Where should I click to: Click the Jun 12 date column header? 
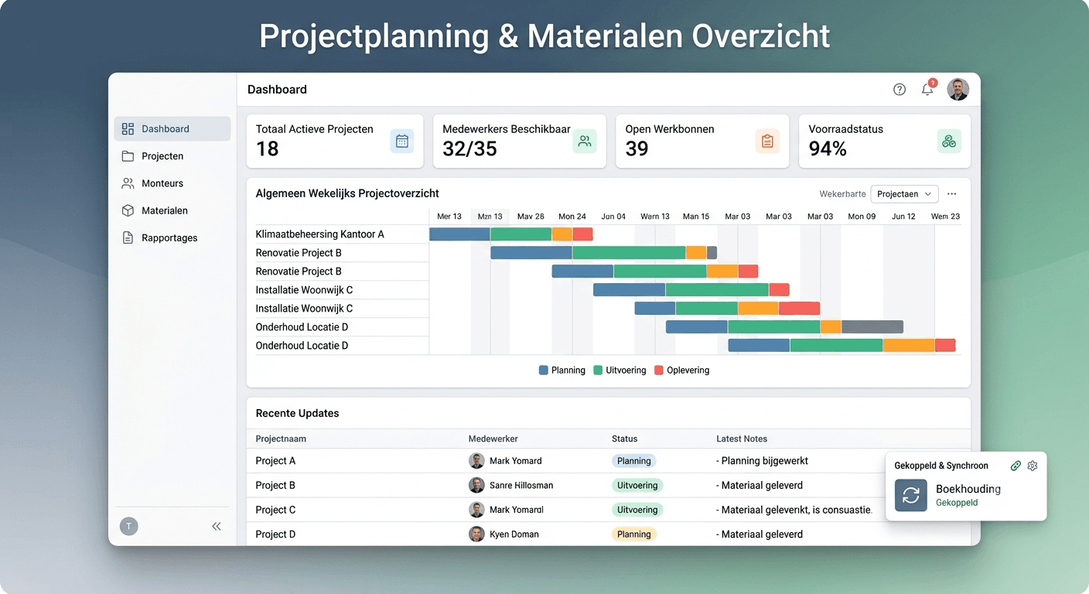point(903,217)
